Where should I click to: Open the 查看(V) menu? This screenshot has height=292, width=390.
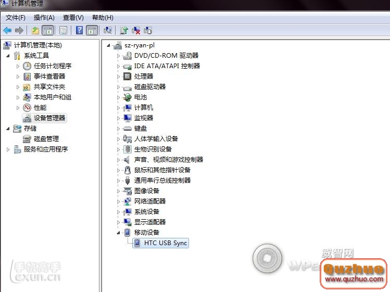coord(73,18)
